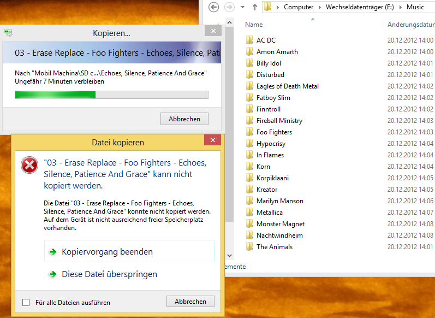This screenshot has height=318, width=435.
Task: Choose Diese Datei überspringen option
Action: [129, 274]
